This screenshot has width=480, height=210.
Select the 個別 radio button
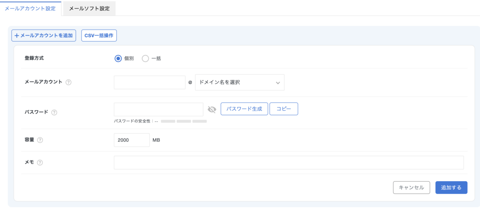[x=118, y=58]
